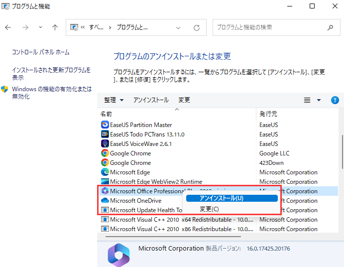Click version 16.0.17425.20176 in details pane

point(268,249)
